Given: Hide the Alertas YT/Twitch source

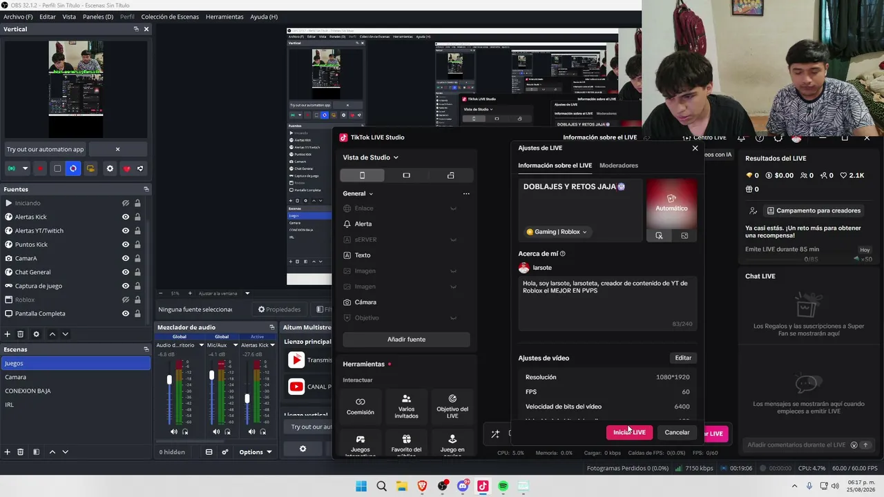Looking at the screenshot, I should (126, 231).
